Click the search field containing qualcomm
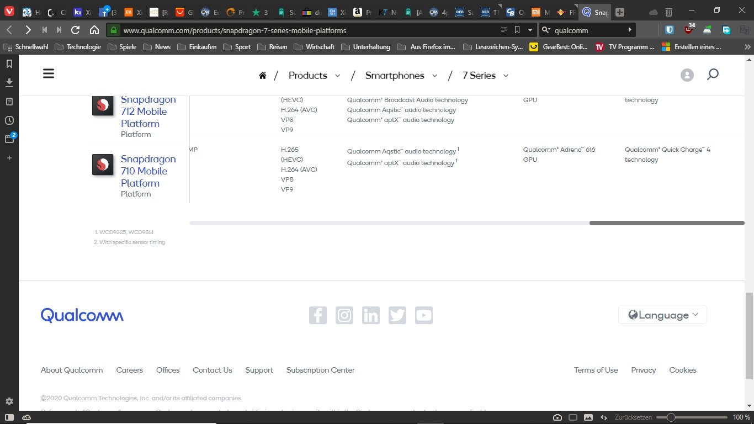Image resolution: width=754 pixels, height=424 pixels. click(x=588, y=30)
